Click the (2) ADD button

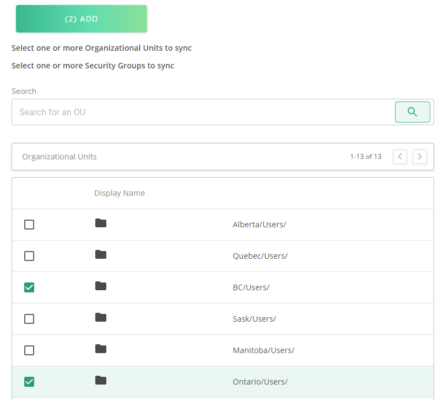click(x=82, y=19)
